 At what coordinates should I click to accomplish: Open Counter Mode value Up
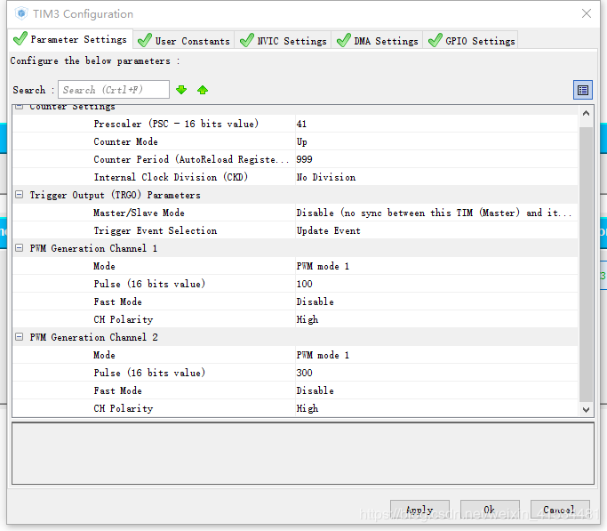pyautogui.click(x=436, y=141)
